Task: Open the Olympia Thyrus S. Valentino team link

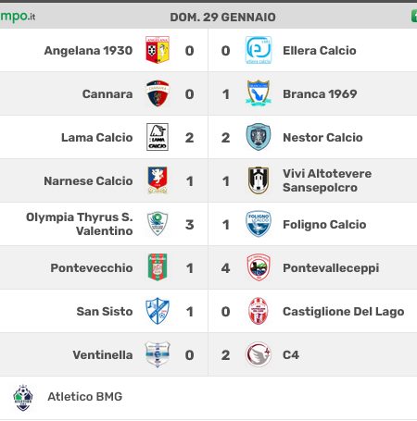Action: click(80, 224)
